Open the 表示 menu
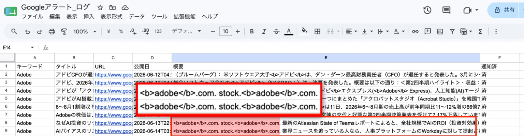524x136 pixels. (72, 16)
